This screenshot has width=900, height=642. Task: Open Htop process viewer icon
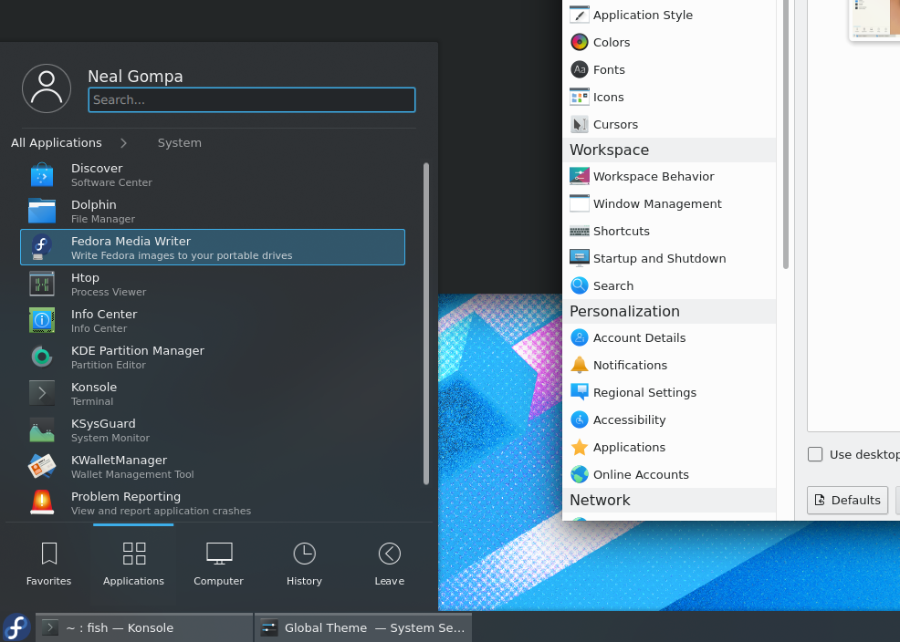42,285
